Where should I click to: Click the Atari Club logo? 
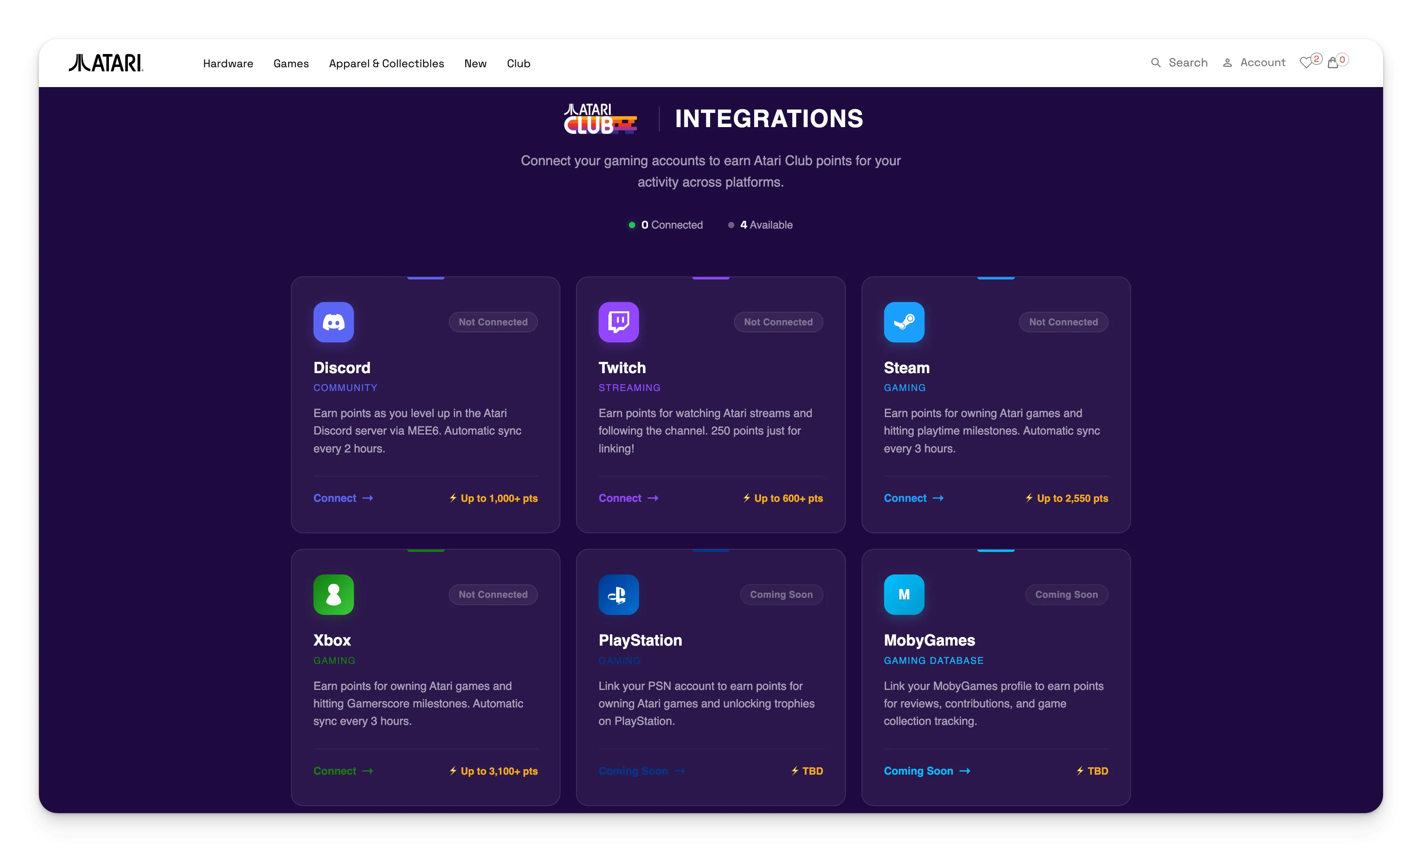(x=600, y=119)
